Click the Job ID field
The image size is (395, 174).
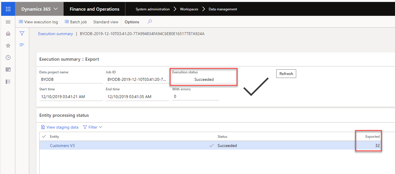pos(137,79)
